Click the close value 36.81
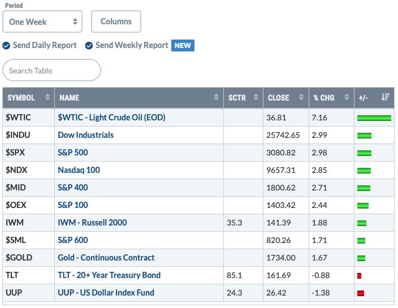Image resolution: width=398 pixels, height=308 pixels. click(x=276, y=118)
